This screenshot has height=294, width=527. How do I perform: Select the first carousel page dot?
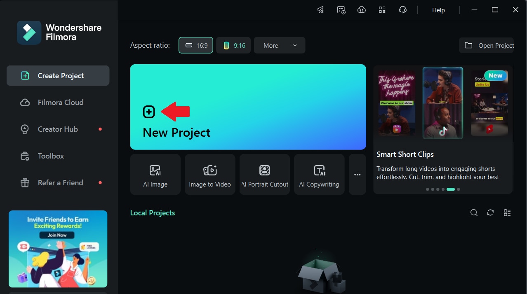(427, 189)
